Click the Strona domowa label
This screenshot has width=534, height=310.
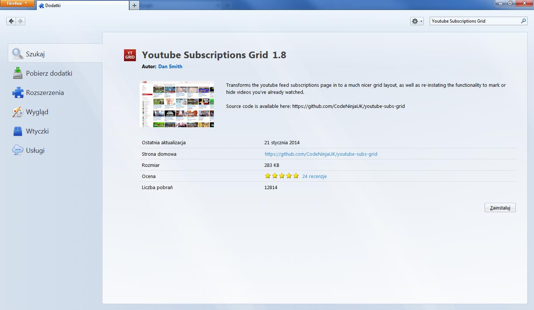click(x=159, y=154)
